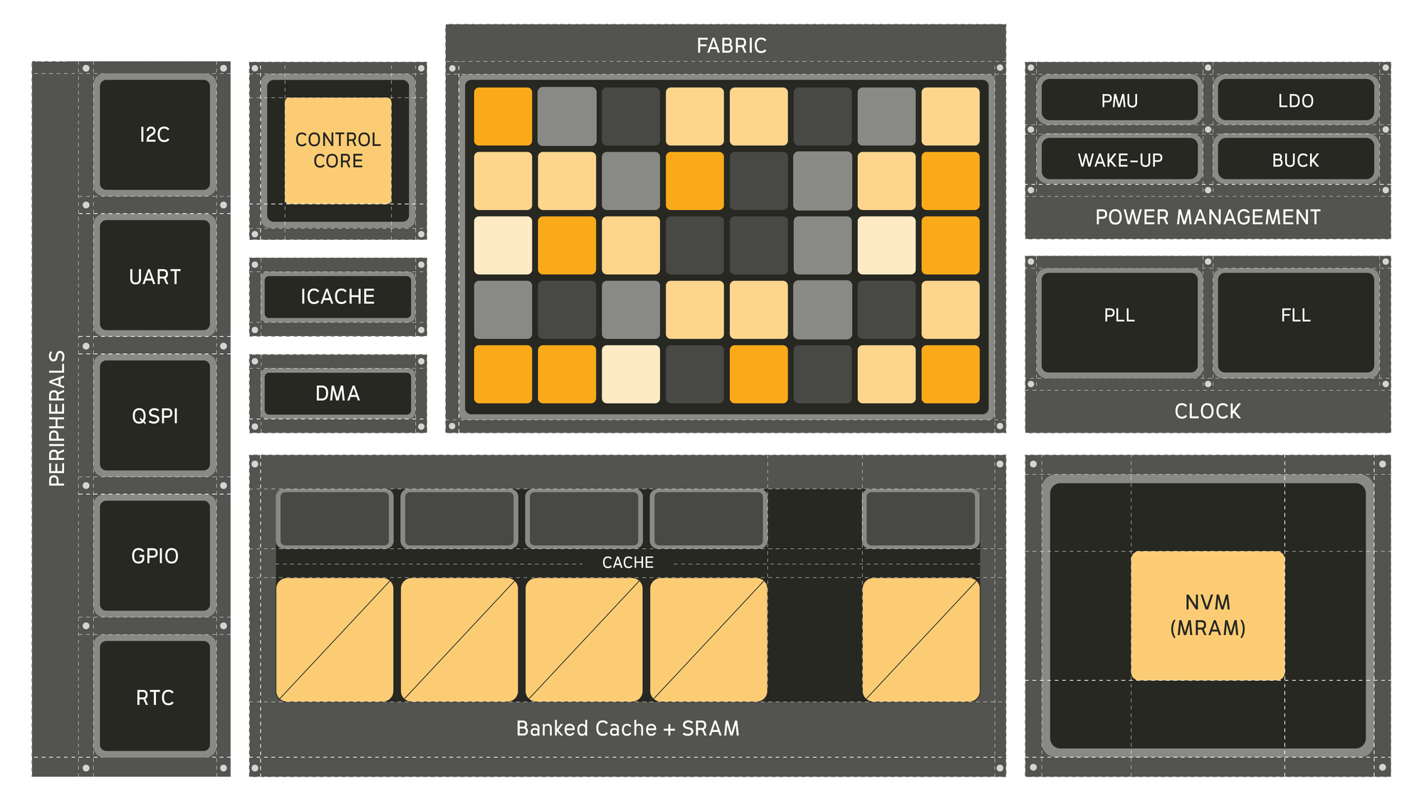Click the WAKE-UP block

click(x=1119, y=160)
